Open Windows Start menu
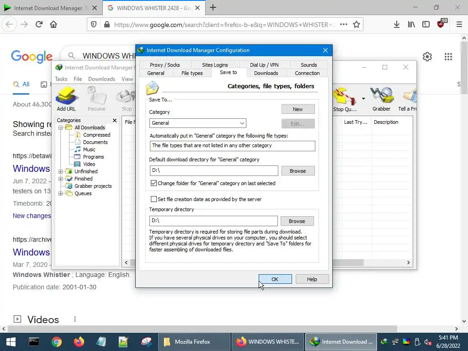 click(x=11, y=342)
